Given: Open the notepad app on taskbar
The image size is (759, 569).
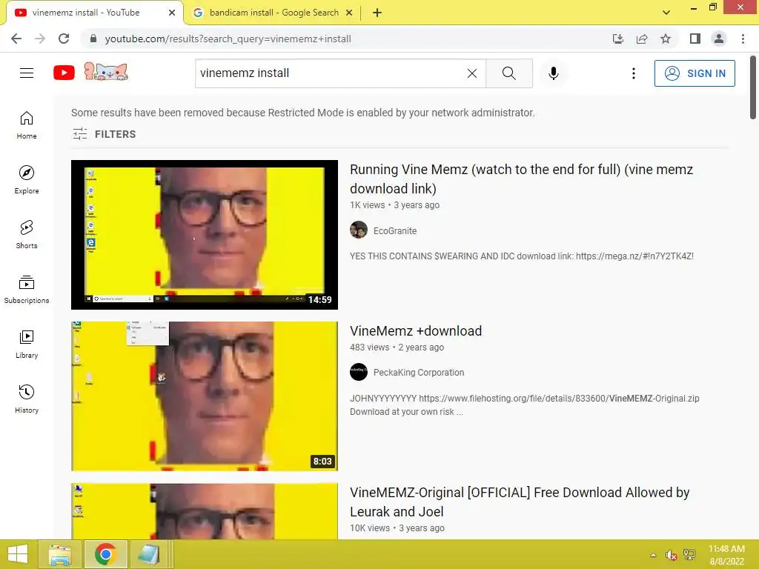Looking at the screenshot, I should pyautogui.click(x=148, y=554).
